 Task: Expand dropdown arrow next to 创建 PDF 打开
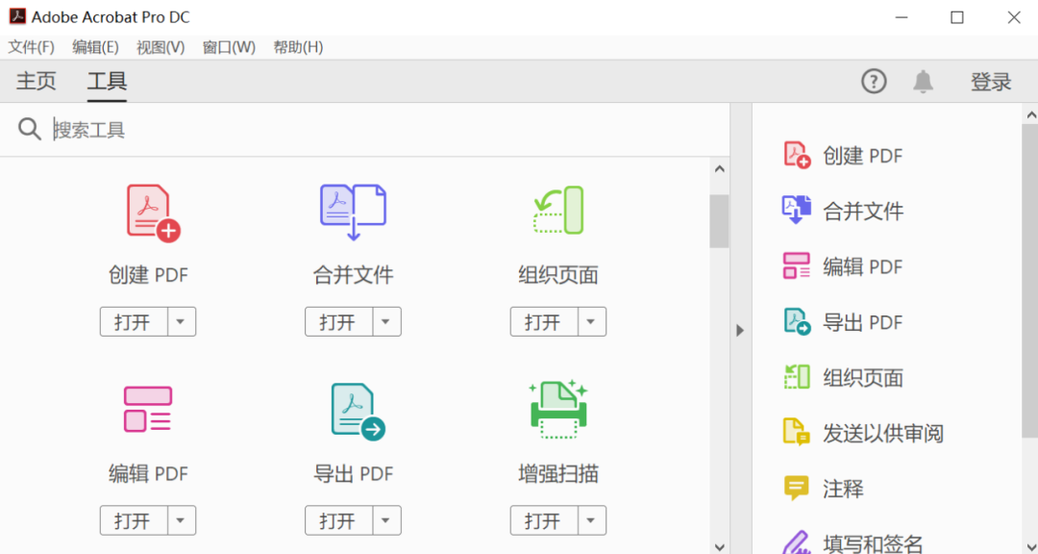[182, 322]
